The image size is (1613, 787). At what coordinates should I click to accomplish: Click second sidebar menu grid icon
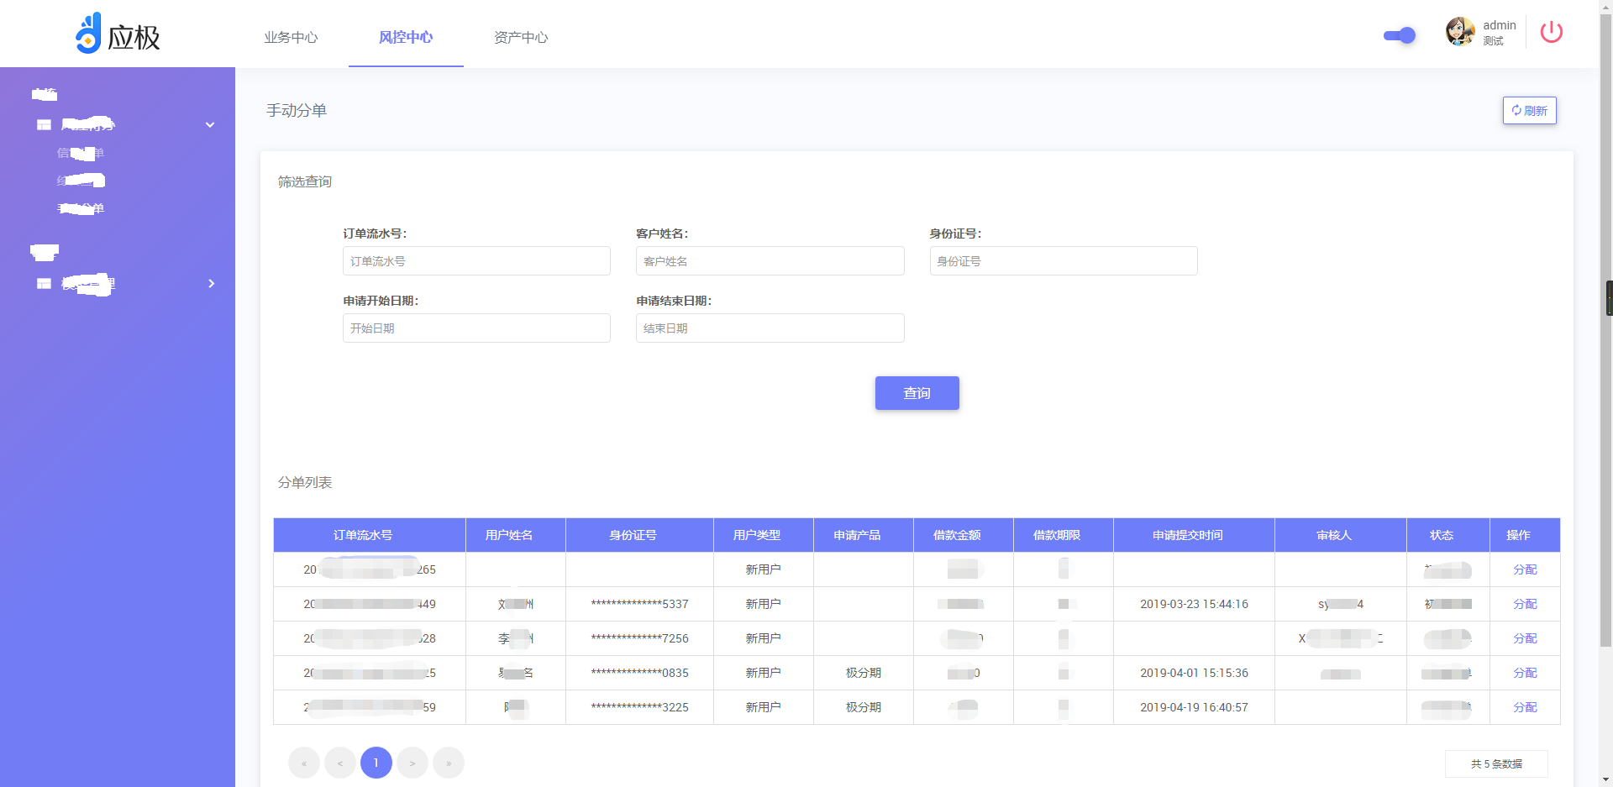[44, 284]
